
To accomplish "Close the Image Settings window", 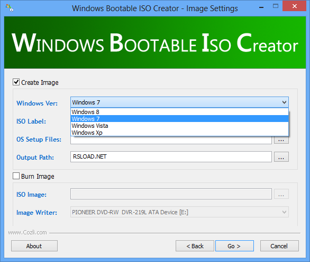I will (x=294, y=6).
